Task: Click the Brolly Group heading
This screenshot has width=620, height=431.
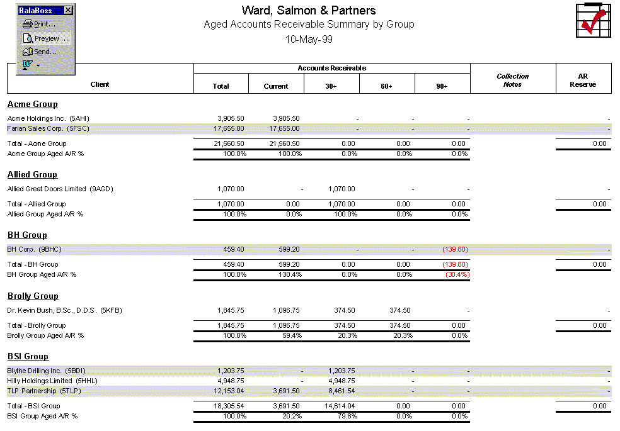Action: tap(33, 296)
